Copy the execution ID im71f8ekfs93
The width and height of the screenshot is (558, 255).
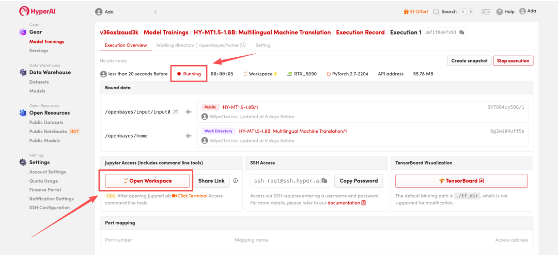(462, 33)
